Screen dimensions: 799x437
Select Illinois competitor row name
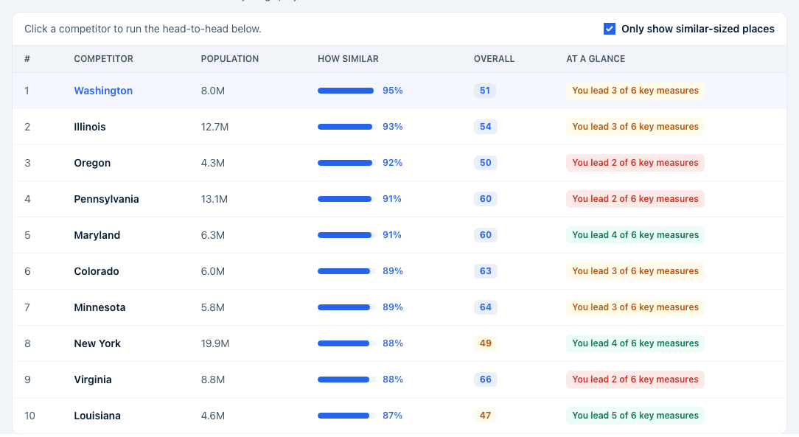[90, 127]
